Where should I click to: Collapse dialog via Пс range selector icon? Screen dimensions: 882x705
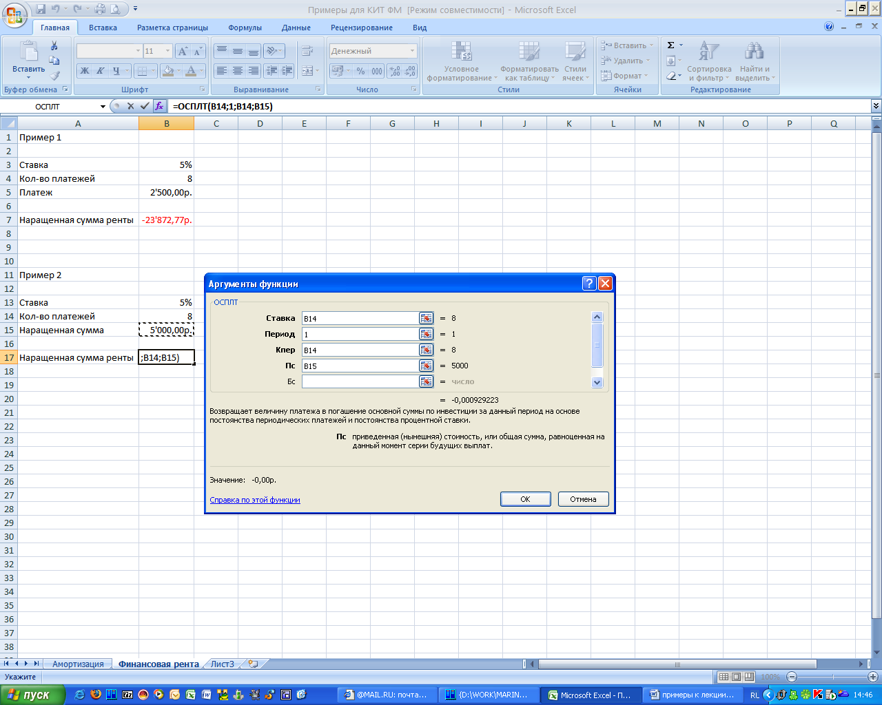(427, 366)
